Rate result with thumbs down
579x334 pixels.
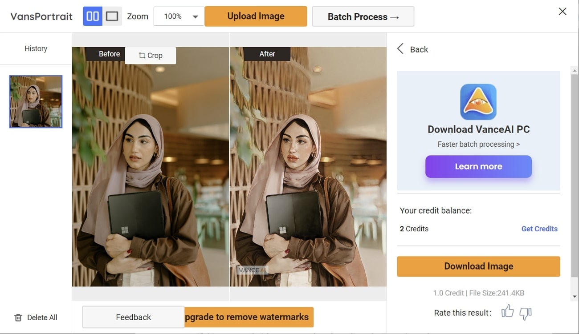526,313
